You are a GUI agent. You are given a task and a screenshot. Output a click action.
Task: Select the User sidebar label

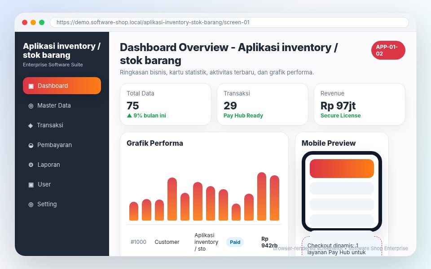click(x=44, y=184)
